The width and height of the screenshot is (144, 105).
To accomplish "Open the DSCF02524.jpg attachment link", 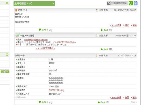I will [56, 90].
